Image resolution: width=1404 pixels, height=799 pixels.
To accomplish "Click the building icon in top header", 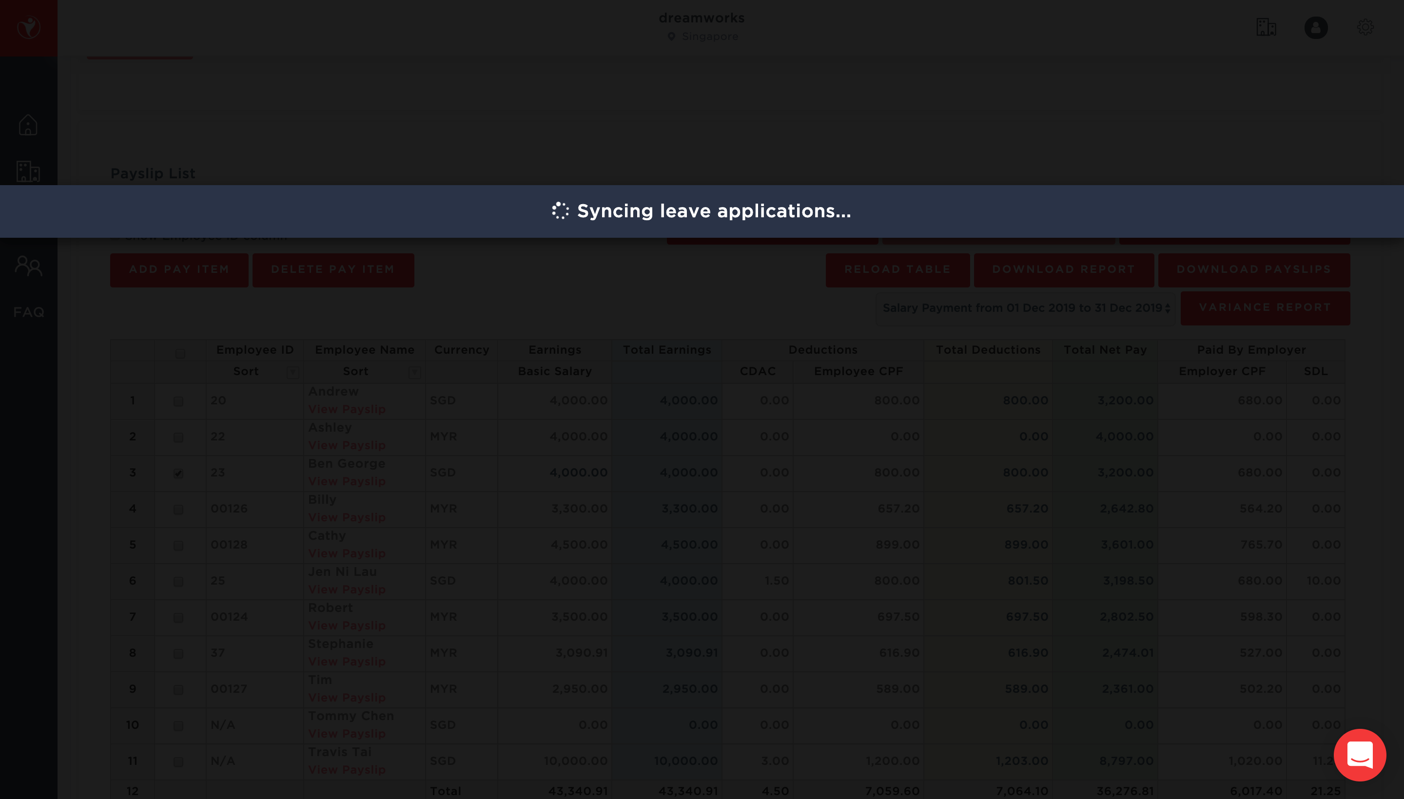I will pyautogui.click(x=1266, y=27).
